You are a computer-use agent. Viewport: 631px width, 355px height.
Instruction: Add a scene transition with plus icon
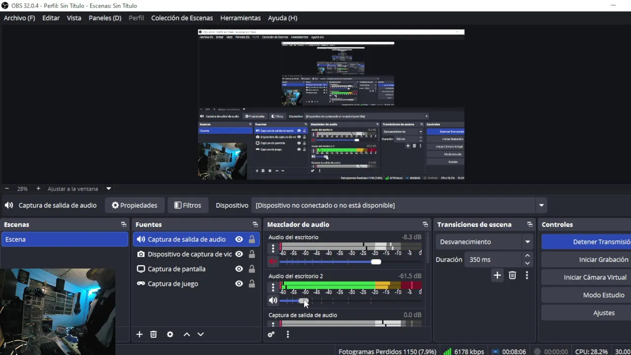497,275
